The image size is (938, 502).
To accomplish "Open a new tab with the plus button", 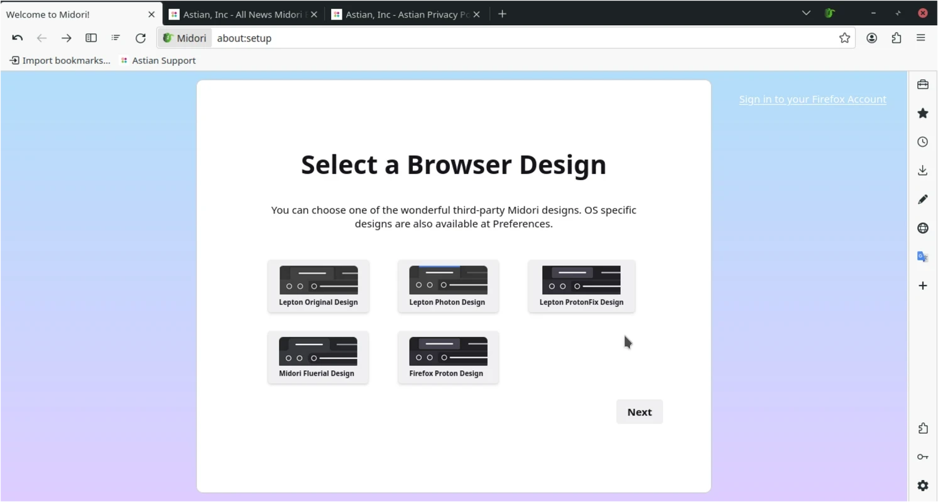I will pyautogui.click(x=502, y=14).
